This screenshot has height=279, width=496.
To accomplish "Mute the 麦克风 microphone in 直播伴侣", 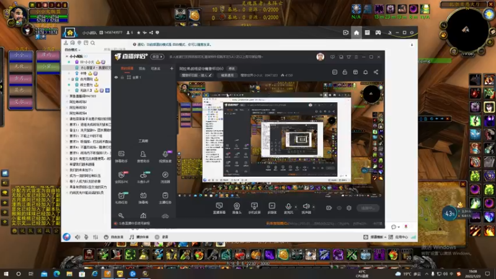I will [x=288, y=208].
